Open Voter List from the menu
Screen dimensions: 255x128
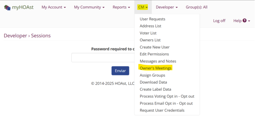pos(148,33)
